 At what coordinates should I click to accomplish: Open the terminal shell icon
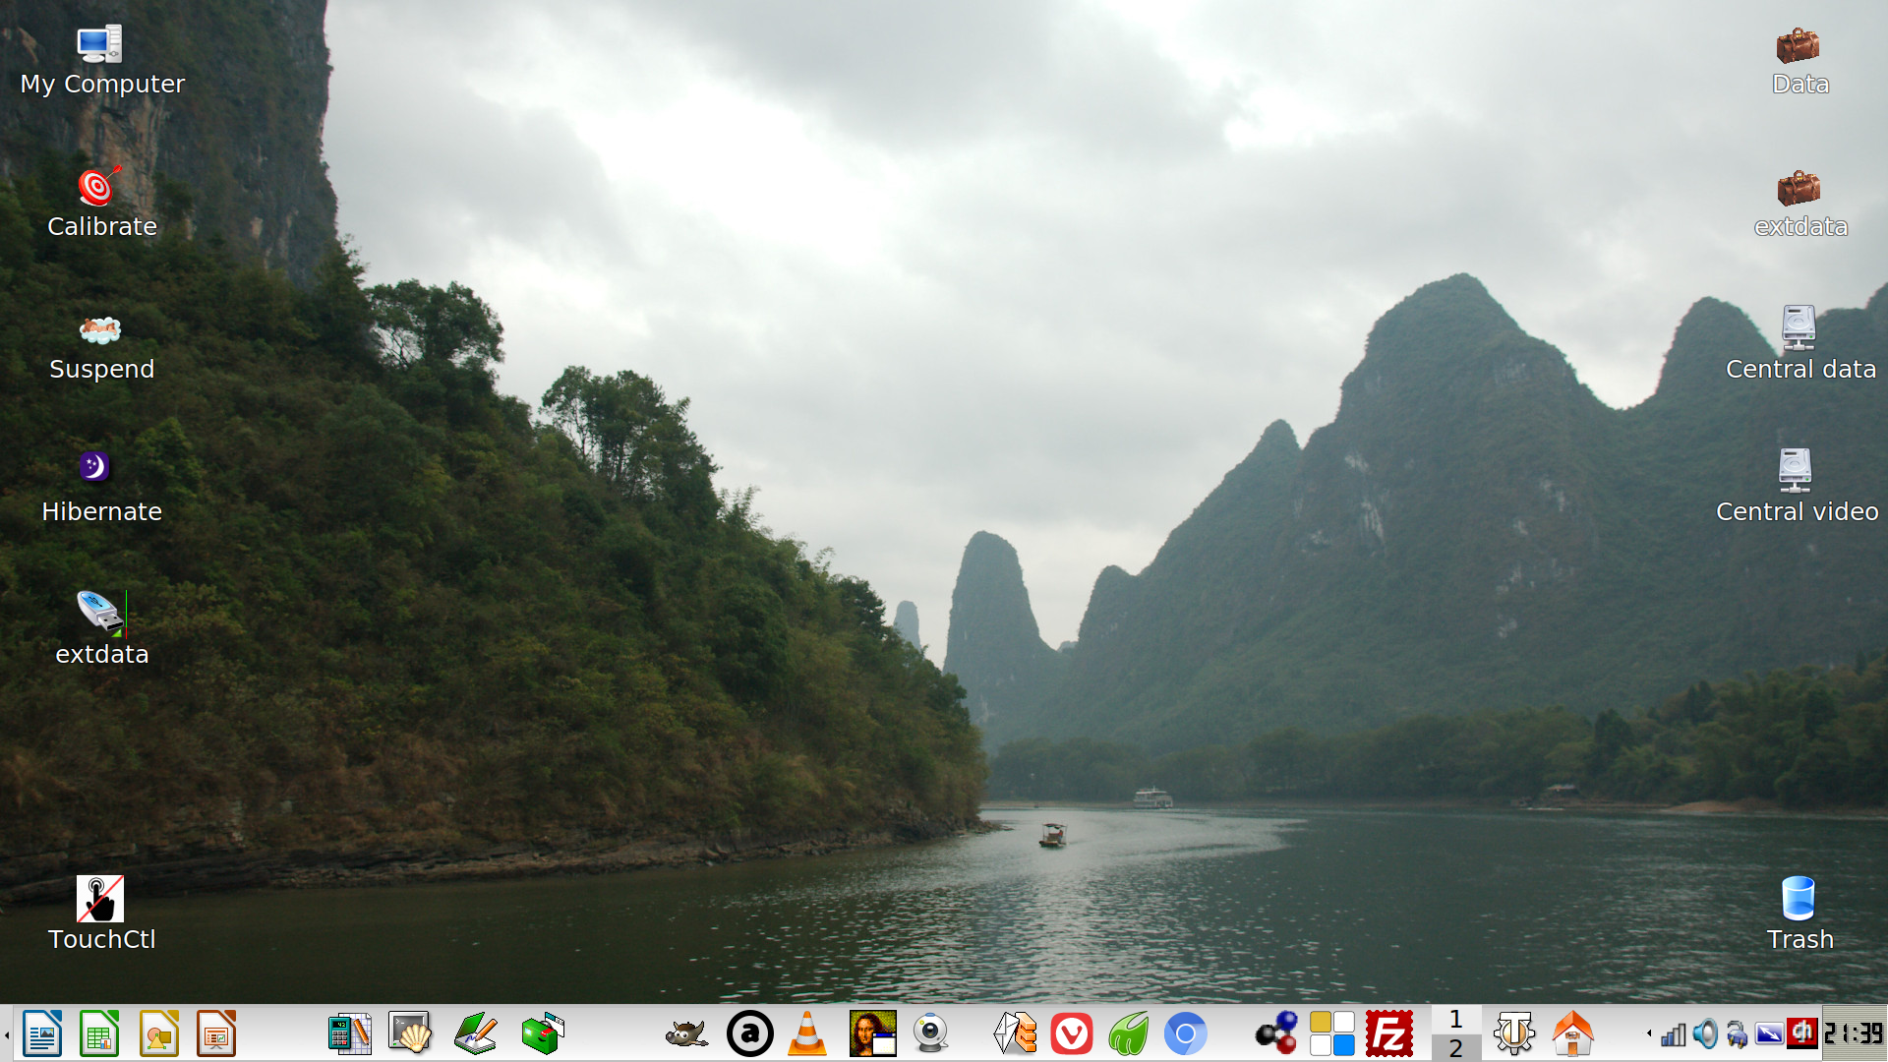pyautogui.click(x=410, y=1033)
